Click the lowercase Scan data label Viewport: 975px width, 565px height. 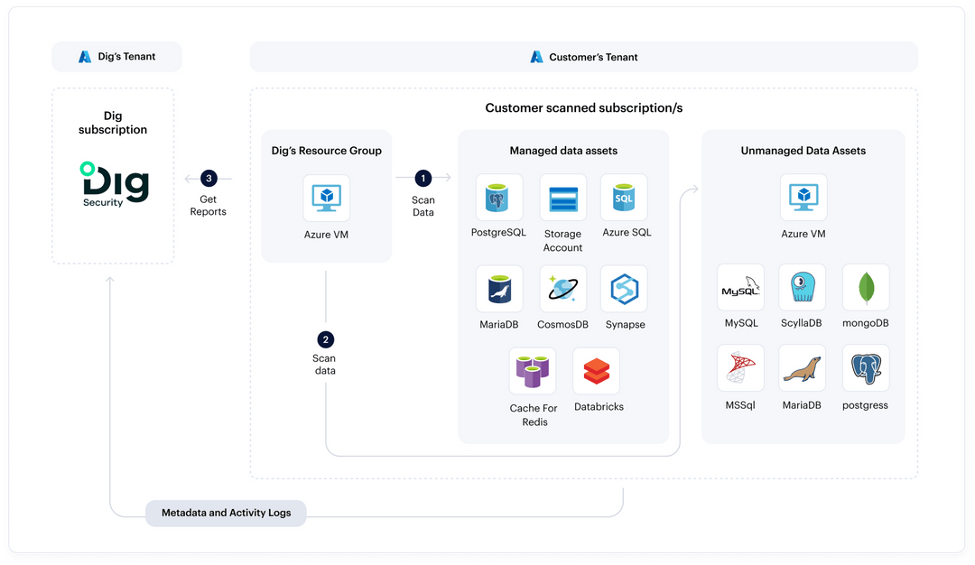coord(324,365)
